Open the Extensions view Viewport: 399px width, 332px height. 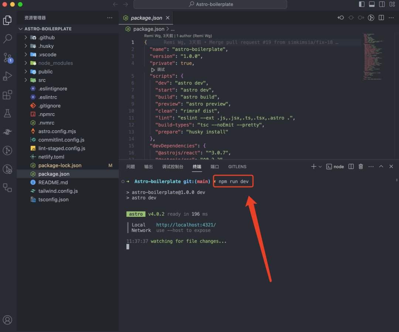tap(7, 95)
